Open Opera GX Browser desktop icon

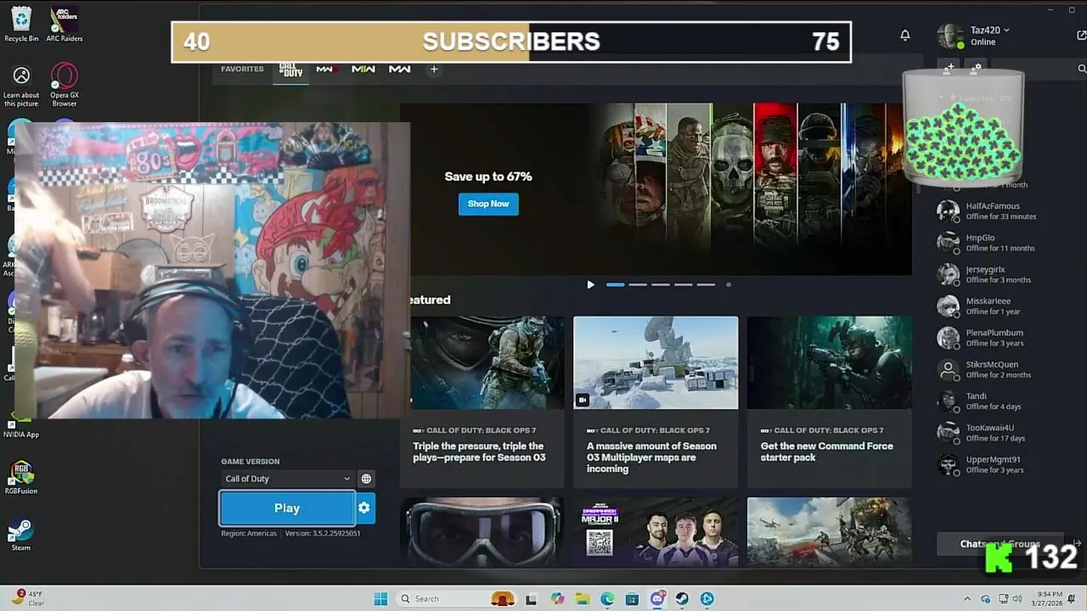[65, 86]
